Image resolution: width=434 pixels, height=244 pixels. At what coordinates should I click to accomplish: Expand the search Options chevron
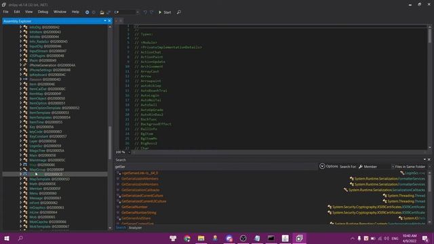click(322, 166)
